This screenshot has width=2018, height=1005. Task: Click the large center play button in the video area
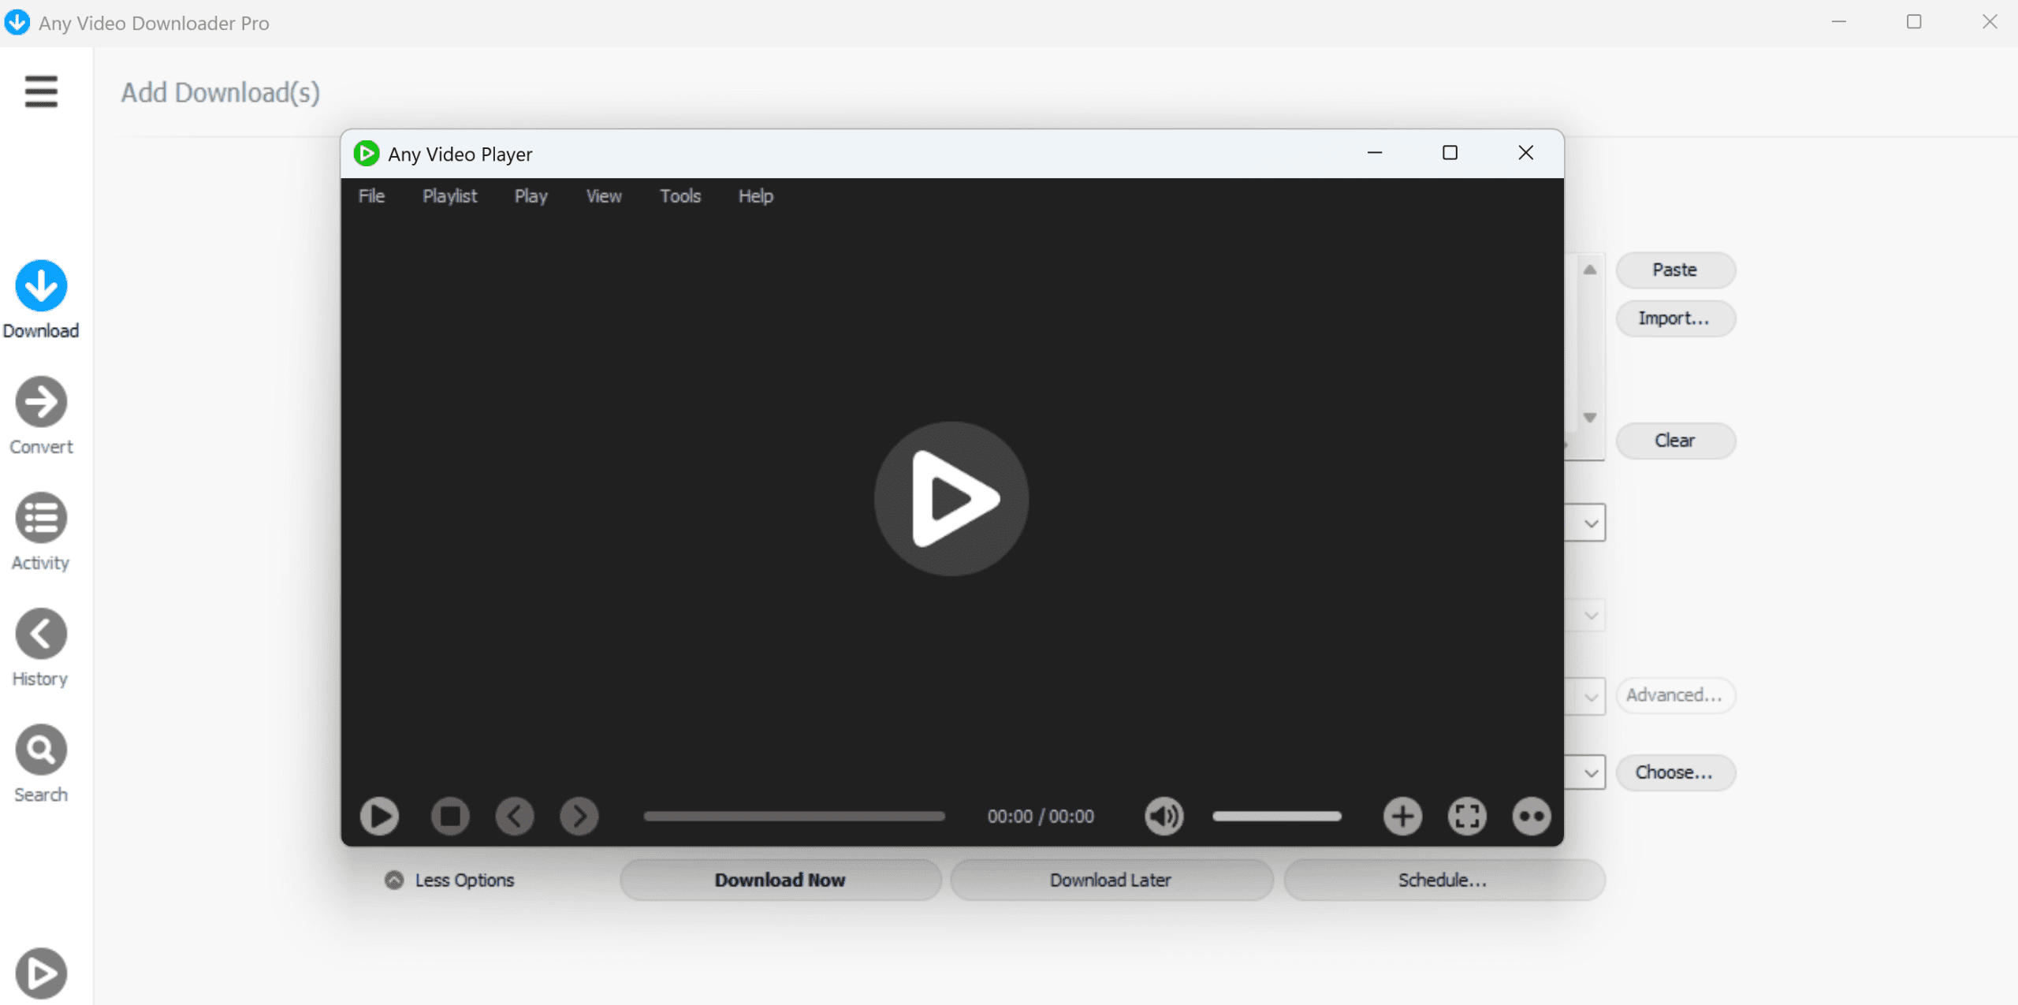coord(951,499)
